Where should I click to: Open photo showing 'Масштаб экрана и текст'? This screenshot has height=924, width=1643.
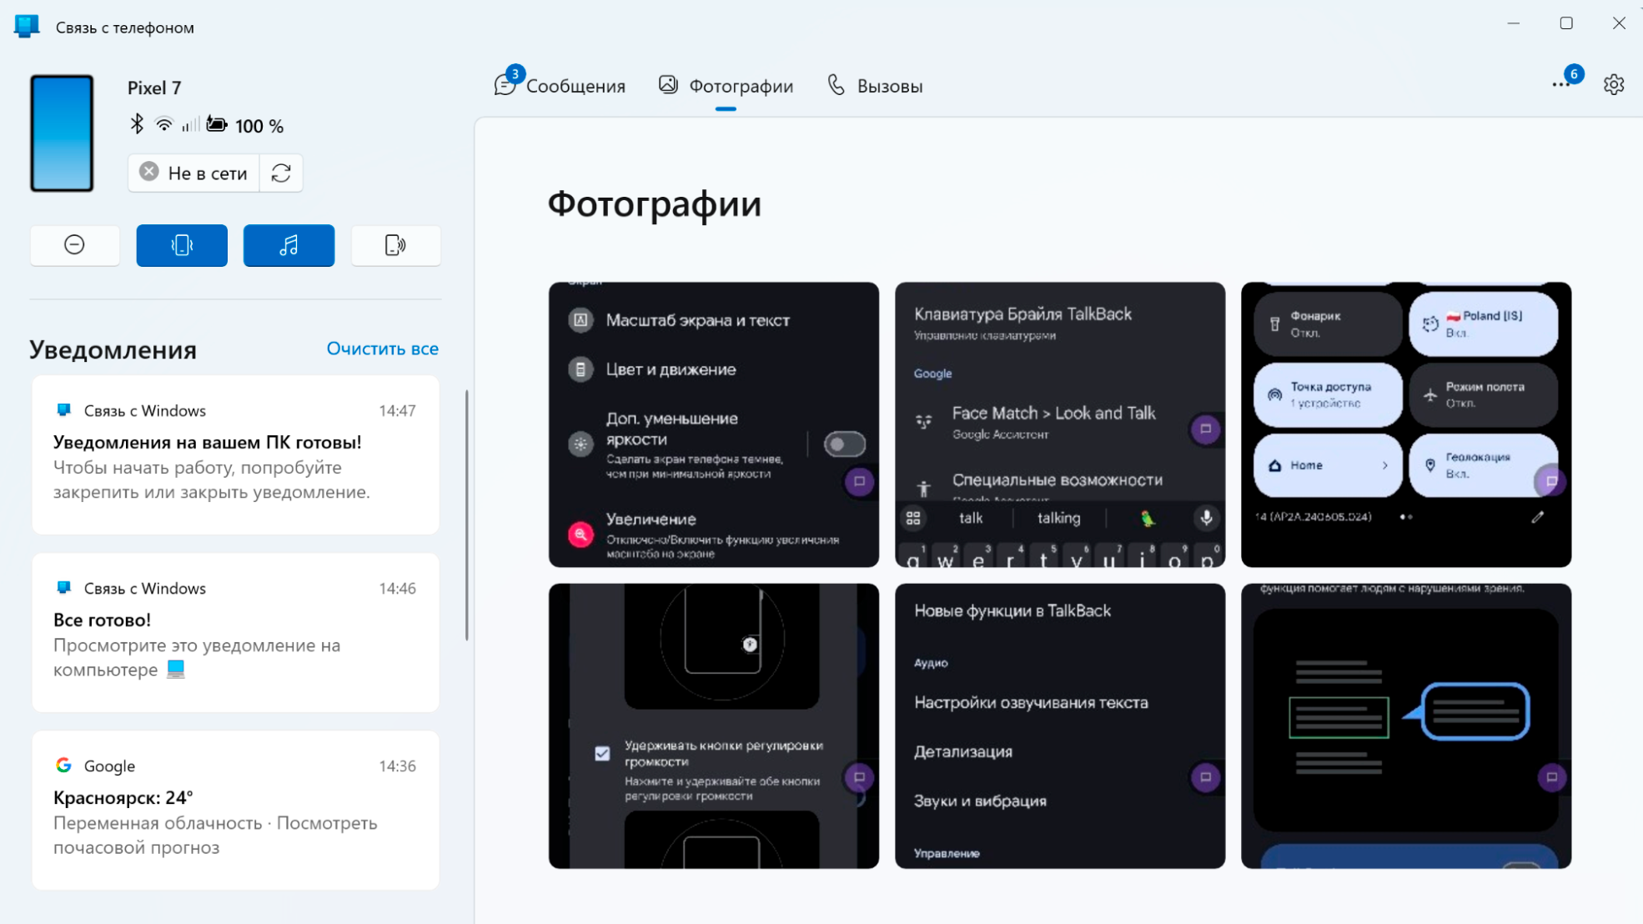coord(714,424)
